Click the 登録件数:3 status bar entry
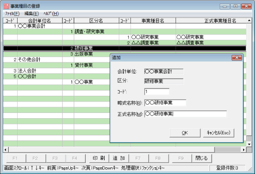The height and width of the screenshot is (174, 255). pos(227,168)
